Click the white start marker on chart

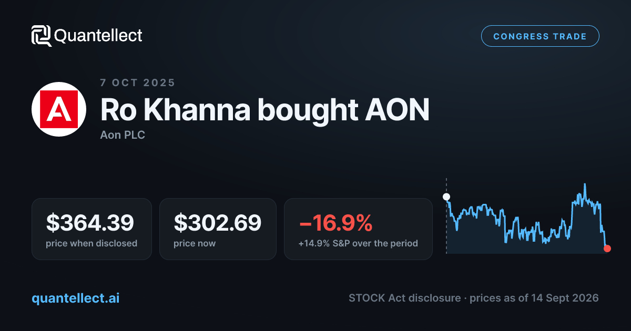[446, 197]
